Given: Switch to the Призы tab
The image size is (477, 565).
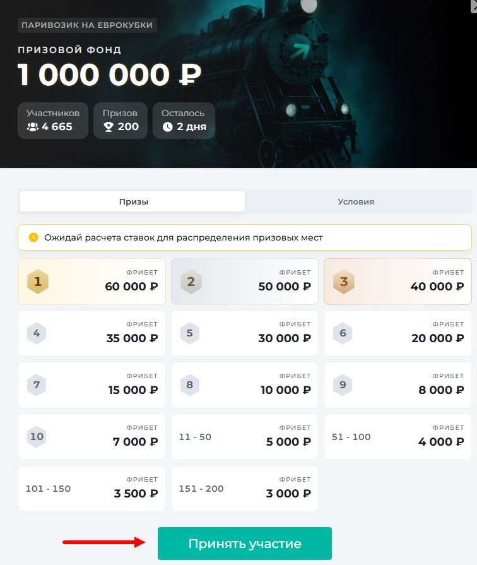Looking at the screenshot, I should [133, 202].
